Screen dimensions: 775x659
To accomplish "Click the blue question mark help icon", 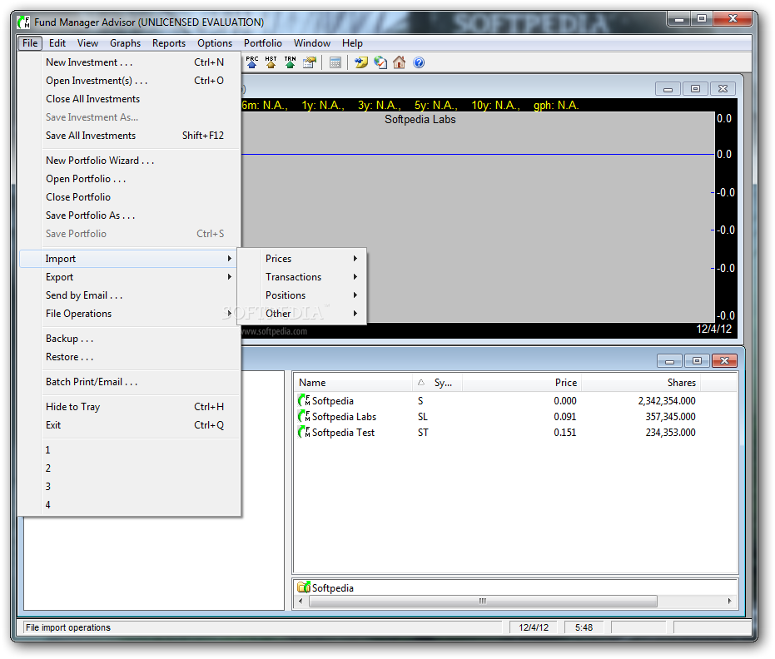I will [x=419, y=62].
